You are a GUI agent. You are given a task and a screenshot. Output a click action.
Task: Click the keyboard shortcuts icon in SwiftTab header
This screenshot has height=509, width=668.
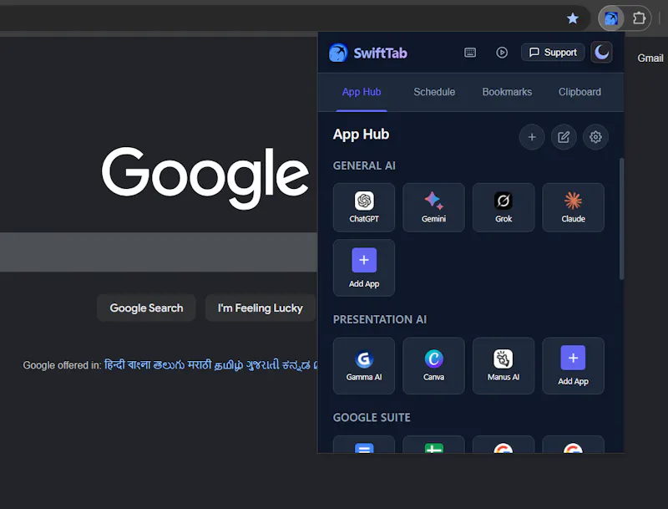tap(470, 53)
